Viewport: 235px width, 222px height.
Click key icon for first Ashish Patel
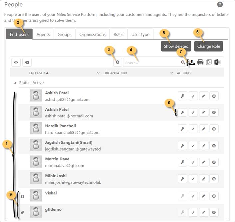[182, 96]
